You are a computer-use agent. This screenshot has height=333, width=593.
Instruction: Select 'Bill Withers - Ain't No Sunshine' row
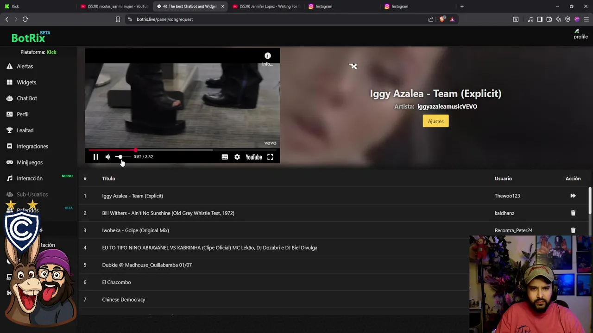coord(334,213)
